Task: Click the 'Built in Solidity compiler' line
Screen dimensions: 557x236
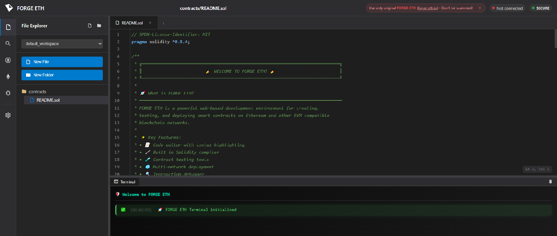Action: coord(186,152)
